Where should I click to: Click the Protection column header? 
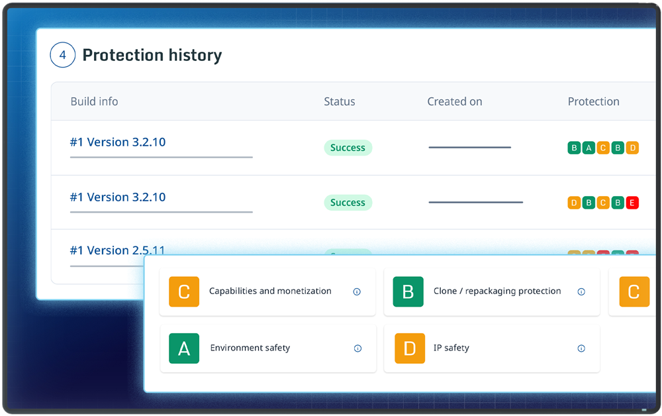click(594, 101)
